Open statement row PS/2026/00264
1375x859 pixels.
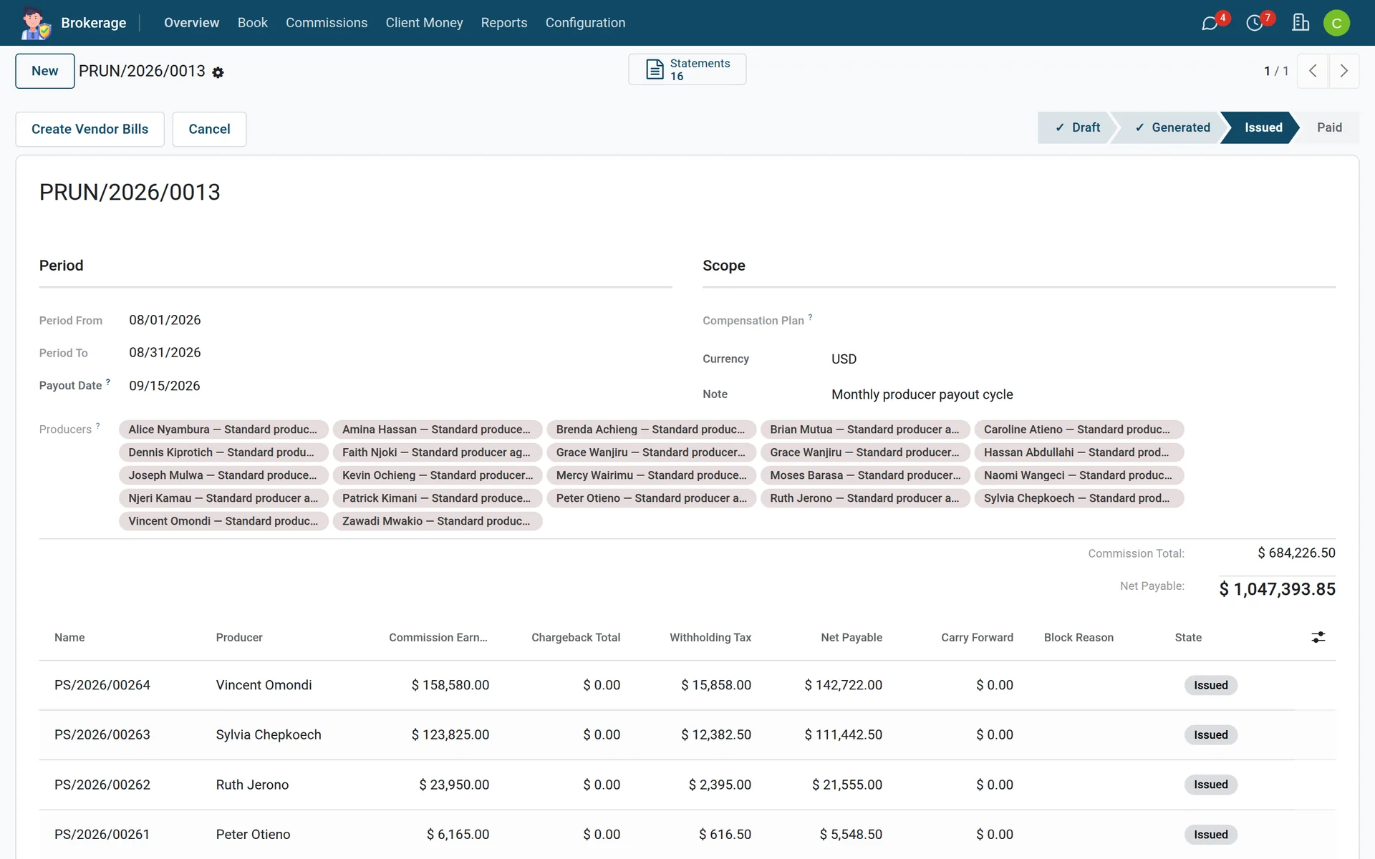[687, 685]
